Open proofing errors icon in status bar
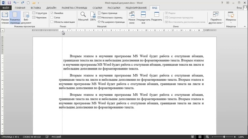 [x=47, y=137]
